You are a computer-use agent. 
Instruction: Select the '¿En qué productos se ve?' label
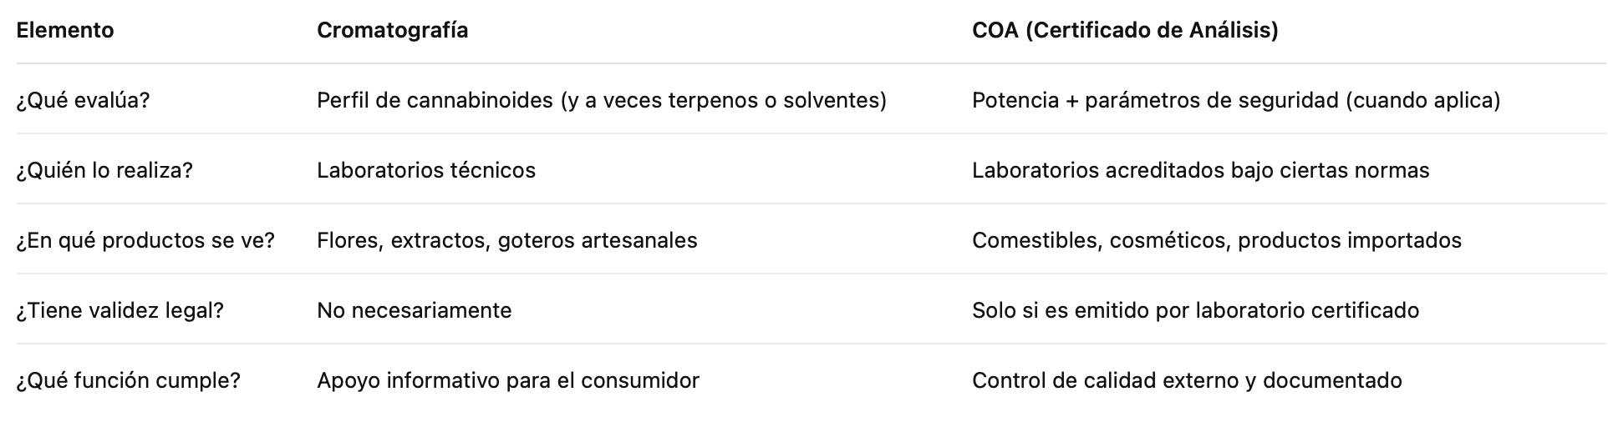pos(145,240)
